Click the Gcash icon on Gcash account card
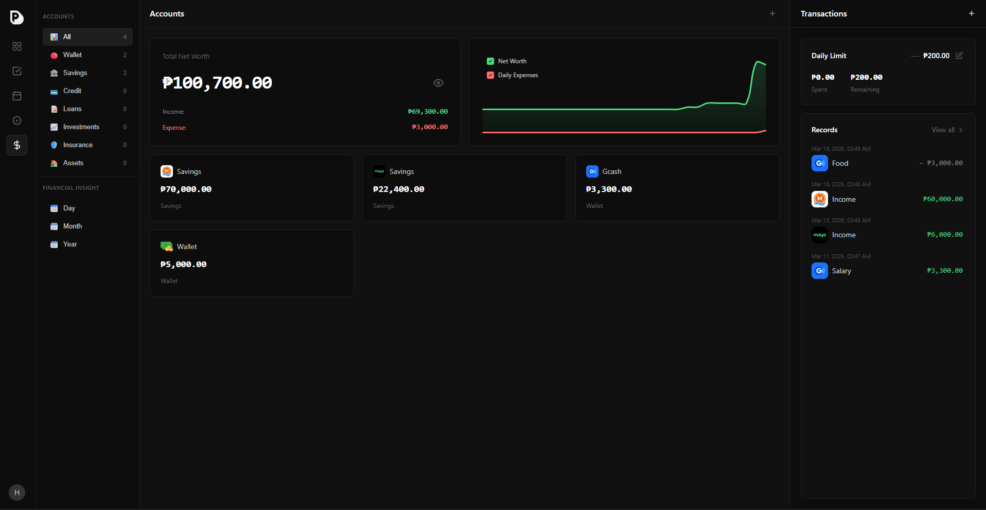 (592, 171)
